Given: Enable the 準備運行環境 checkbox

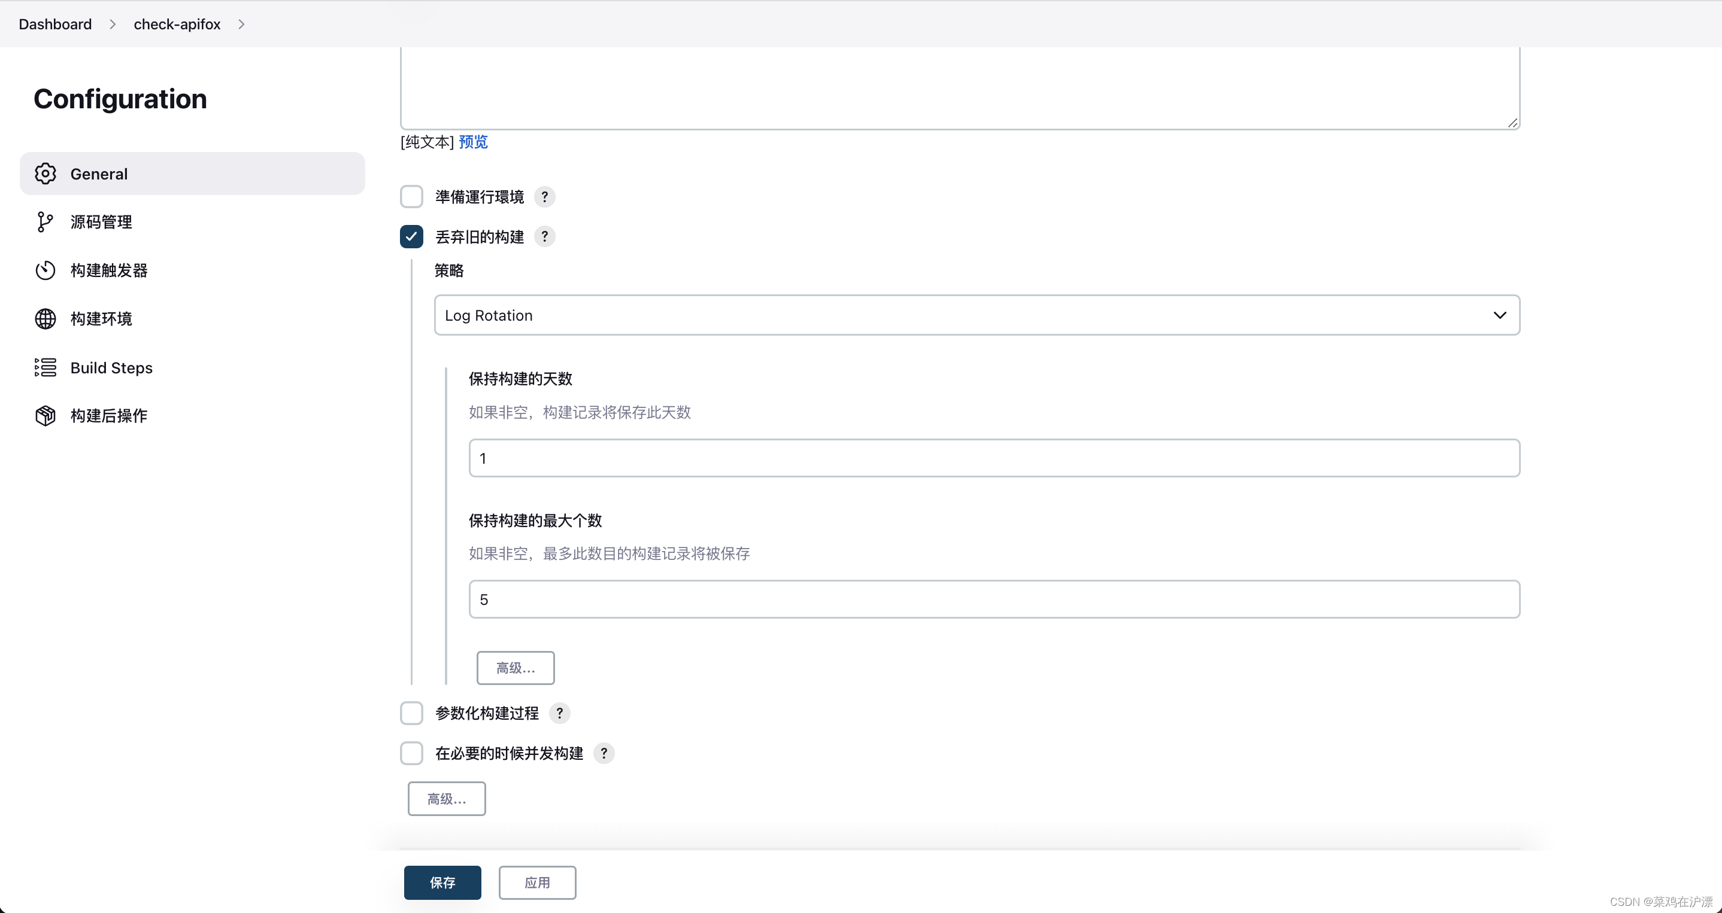Looking at the screenshot, I should [x=412, y=197].
